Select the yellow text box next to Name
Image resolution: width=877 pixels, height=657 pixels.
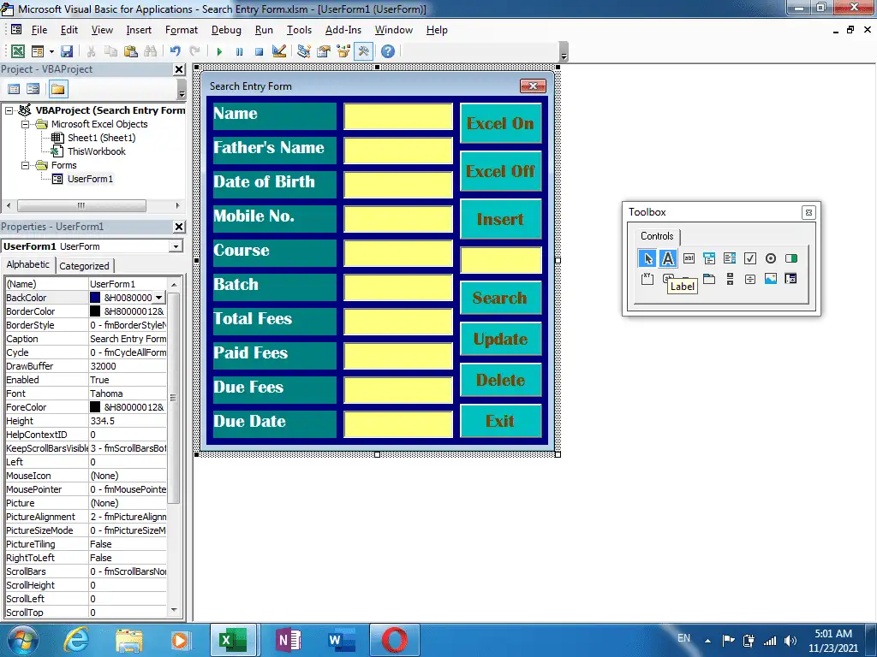point(398,116)
